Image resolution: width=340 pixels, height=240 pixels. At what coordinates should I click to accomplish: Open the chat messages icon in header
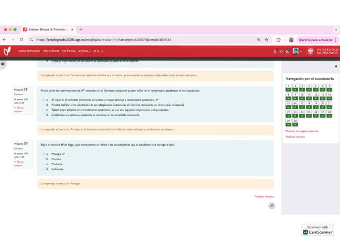tap(281, 51)
